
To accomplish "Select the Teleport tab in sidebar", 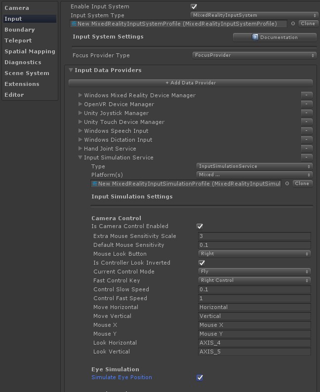I will coord(18,40).
